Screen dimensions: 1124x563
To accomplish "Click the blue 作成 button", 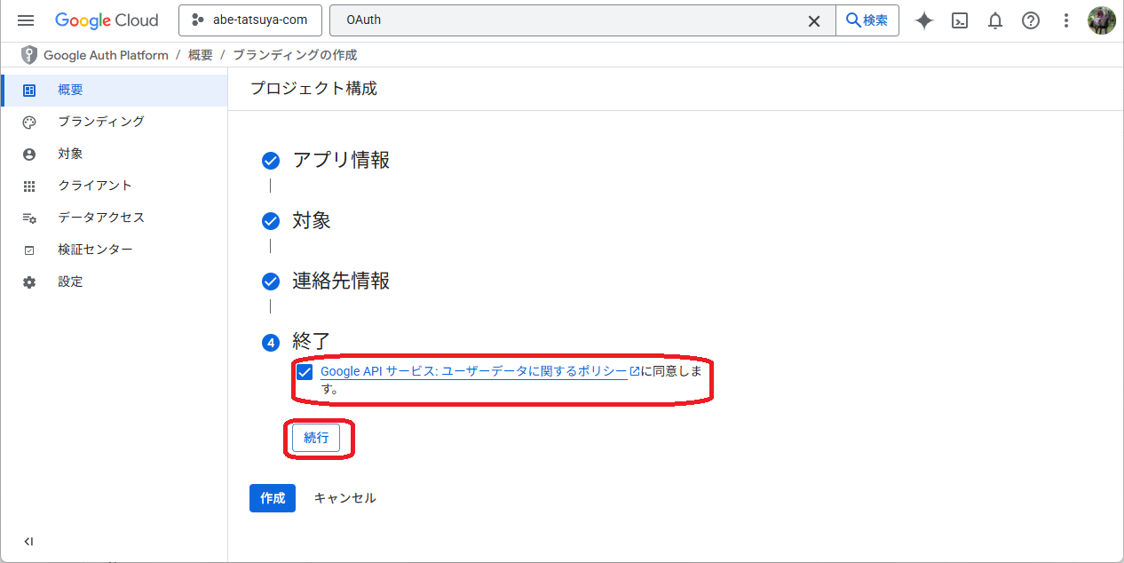I will [x=272, y=498].
